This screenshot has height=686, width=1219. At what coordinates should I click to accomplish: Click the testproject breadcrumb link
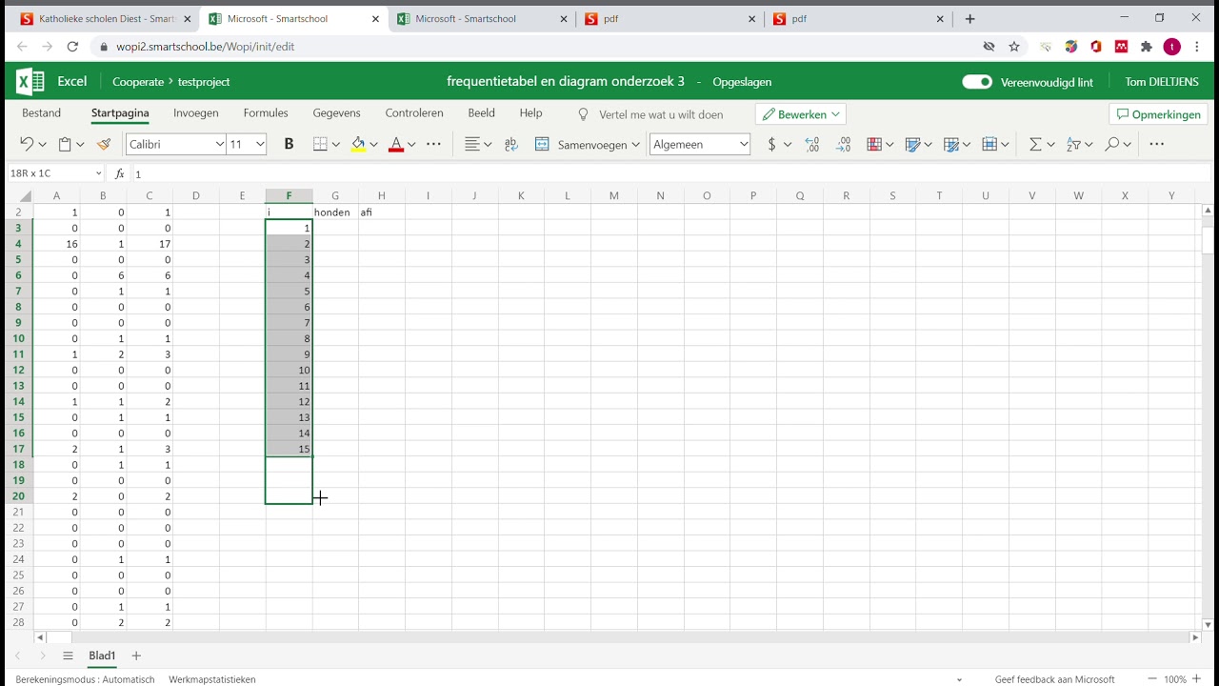point(204,82)
